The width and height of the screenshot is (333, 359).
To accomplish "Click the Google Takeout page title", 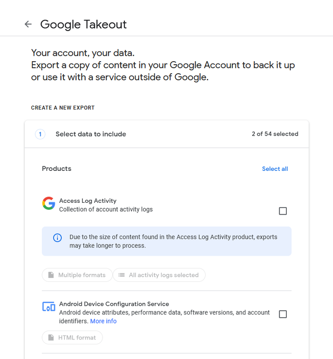I will coord(83,24).
